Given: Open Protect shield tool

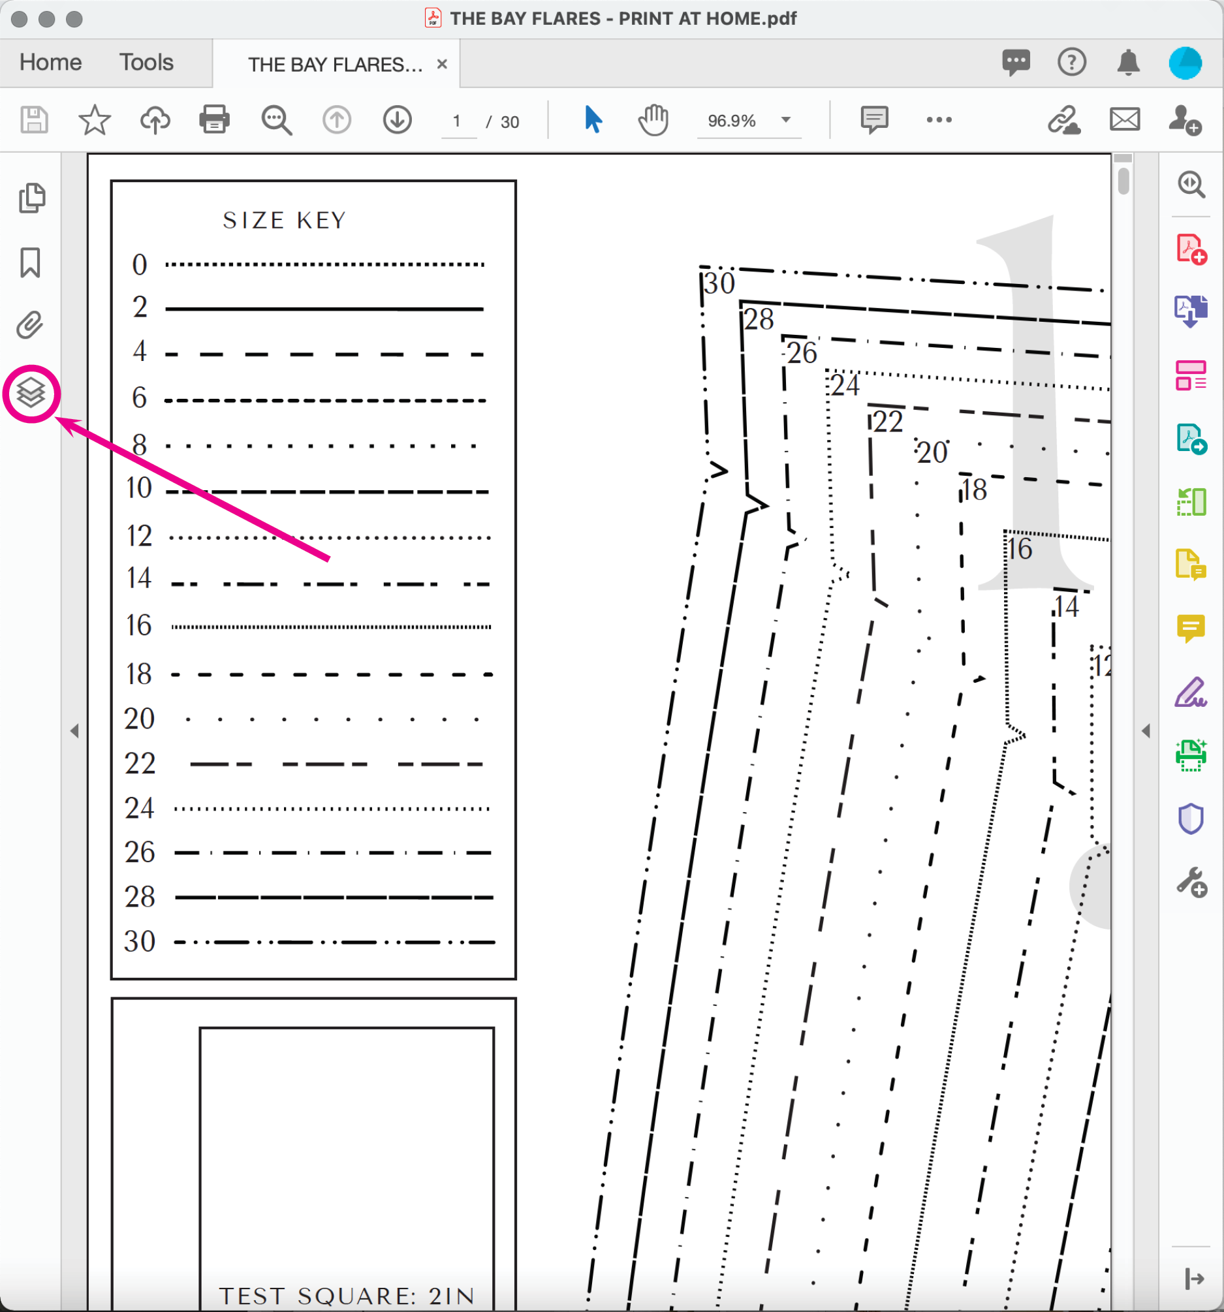Looking at the screenshot, I should [1191, 819].
